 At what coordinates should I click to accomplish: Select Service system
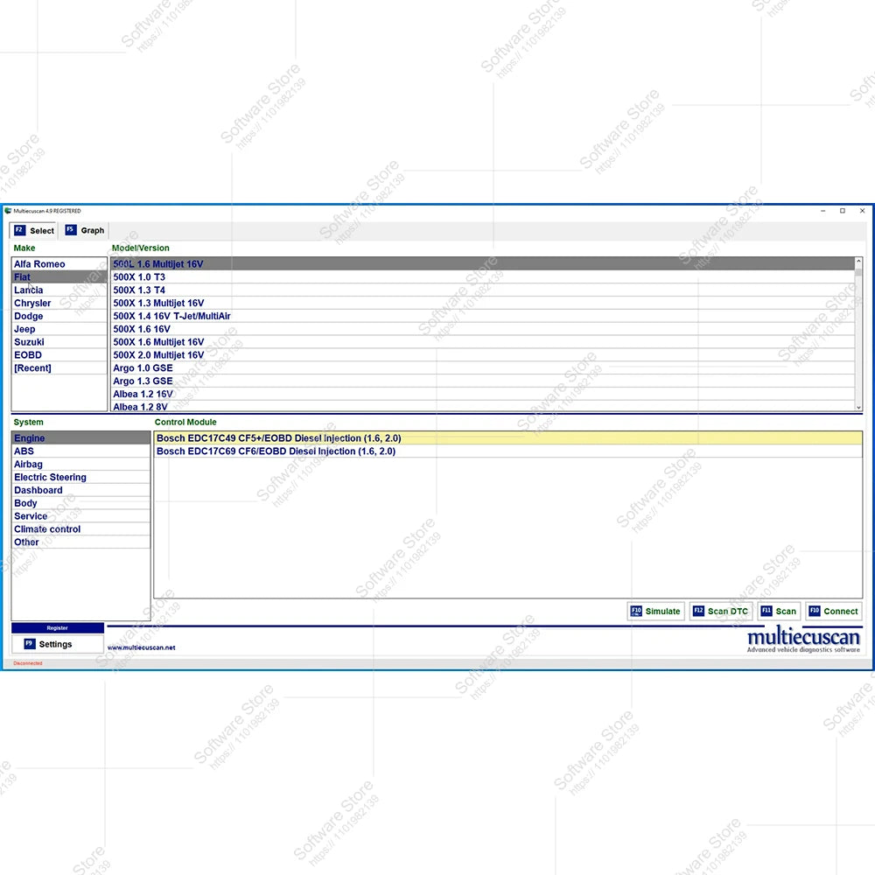pyautogui.click(x=80, y=516)
